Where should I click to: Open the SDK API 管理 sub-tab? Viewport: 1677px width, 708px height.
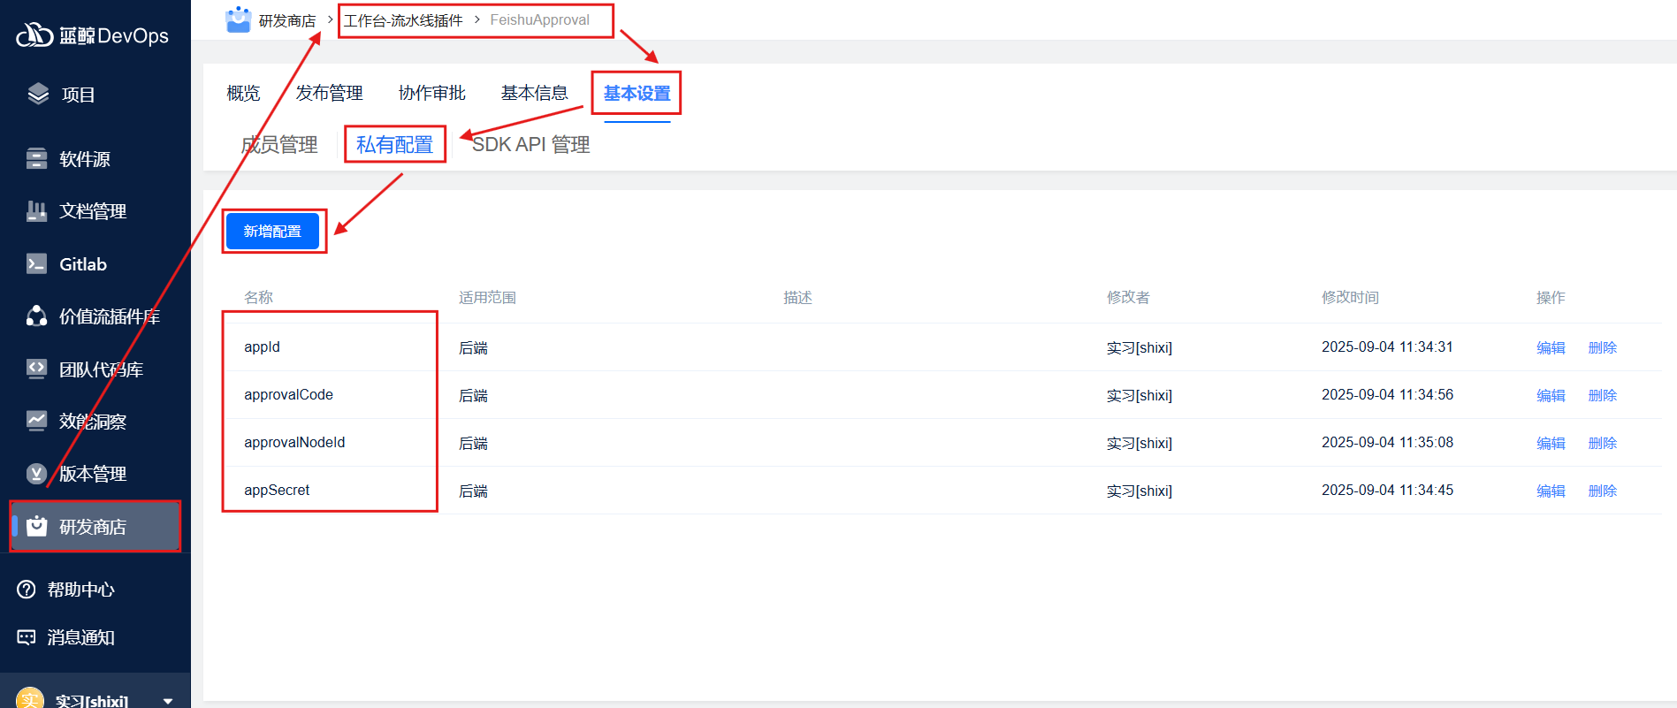pos(530,145)
